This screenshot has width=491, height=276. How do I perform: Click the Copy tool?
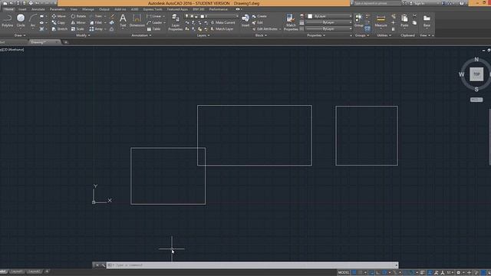click(x=58, y=22)
